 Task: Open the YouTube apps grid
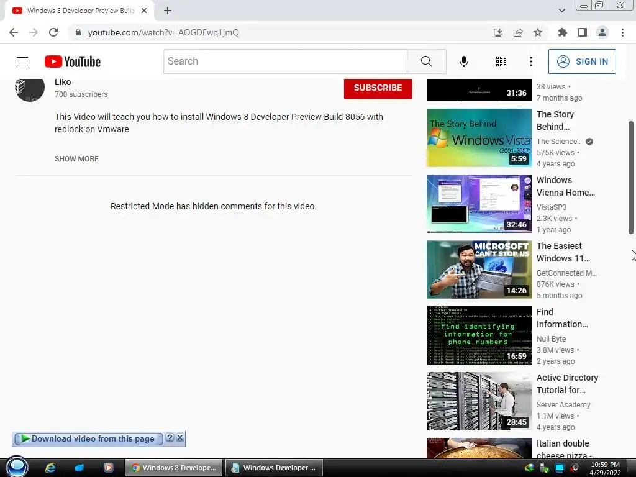point(501,61)
